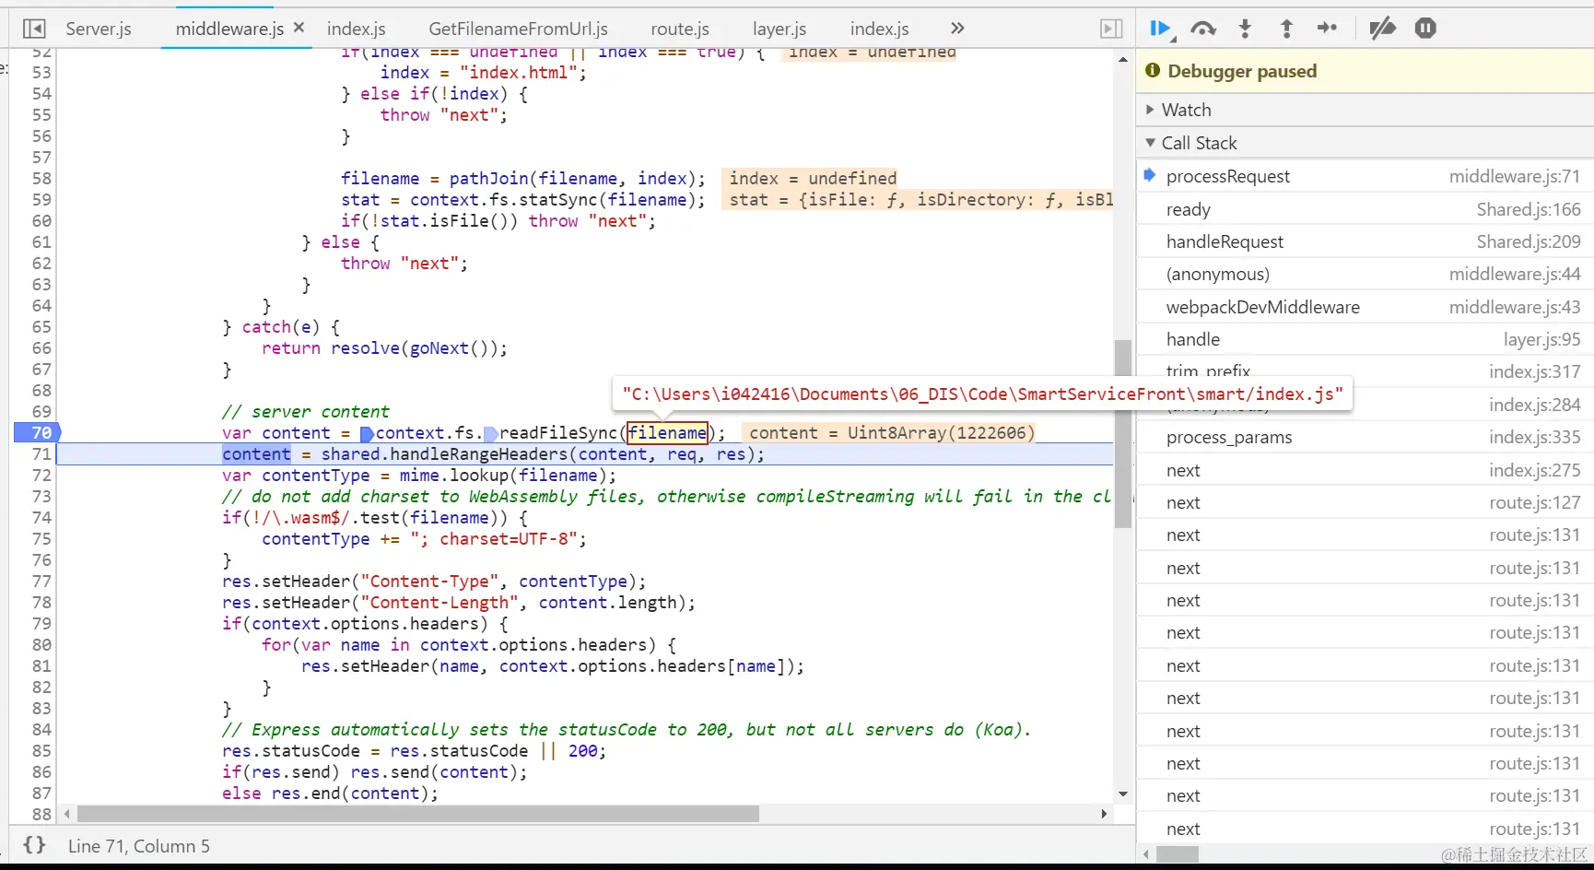Pretty-print the source with the braces icon
The image size is (1594, 870).
coord(34,845)
